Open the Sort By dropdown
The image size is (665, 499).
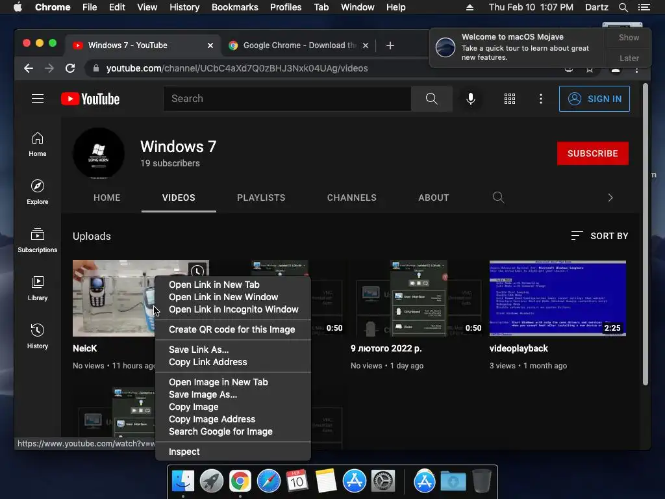click(599, 236)
